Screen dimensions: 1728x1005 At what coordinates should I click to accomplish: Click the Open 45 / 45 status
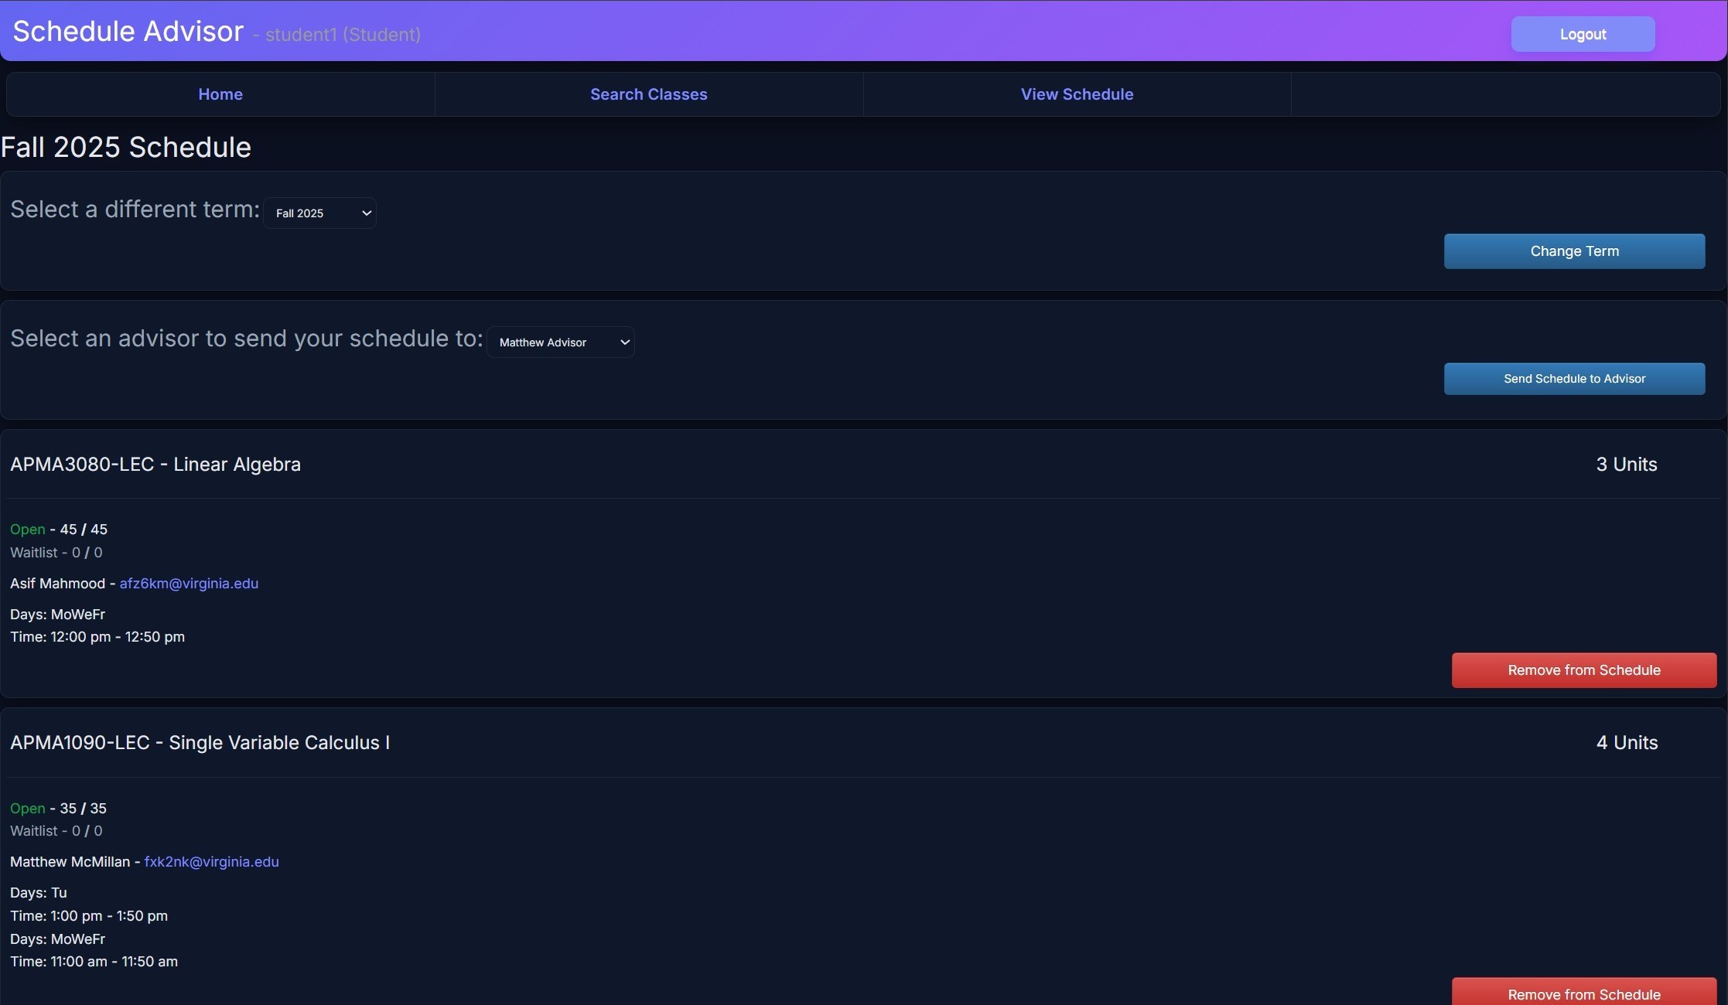(x=59, y=530)
